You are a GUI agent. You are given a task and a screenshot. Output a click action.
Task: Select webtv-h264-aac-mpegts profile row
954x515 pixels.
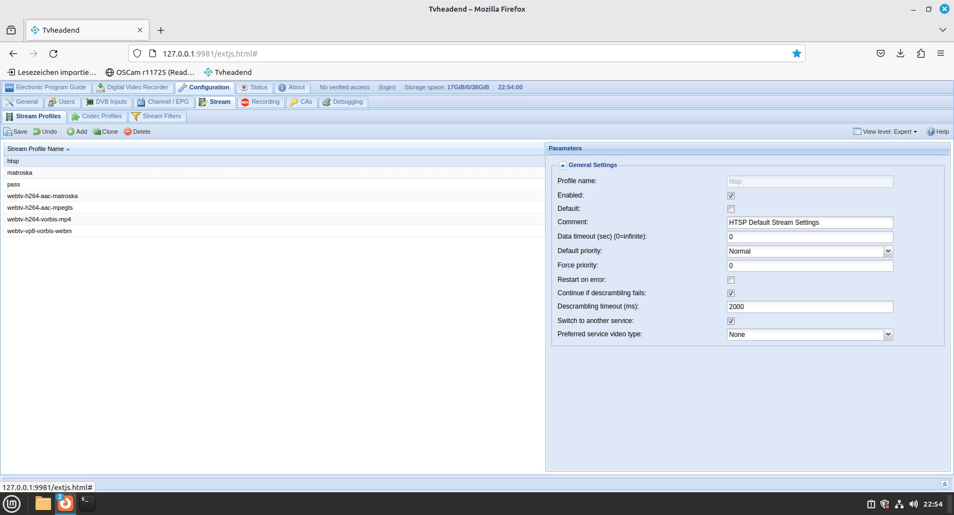[x=274, y=208]
